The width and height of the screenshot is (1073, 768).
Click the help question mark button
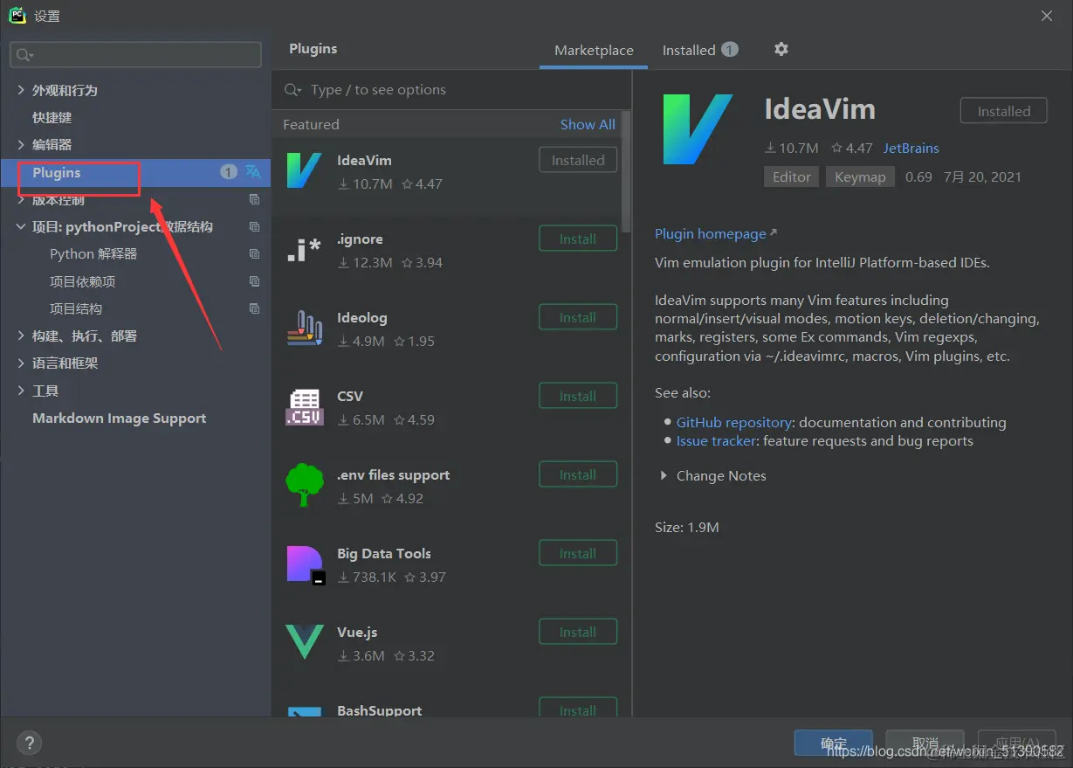tap(29, 743)
